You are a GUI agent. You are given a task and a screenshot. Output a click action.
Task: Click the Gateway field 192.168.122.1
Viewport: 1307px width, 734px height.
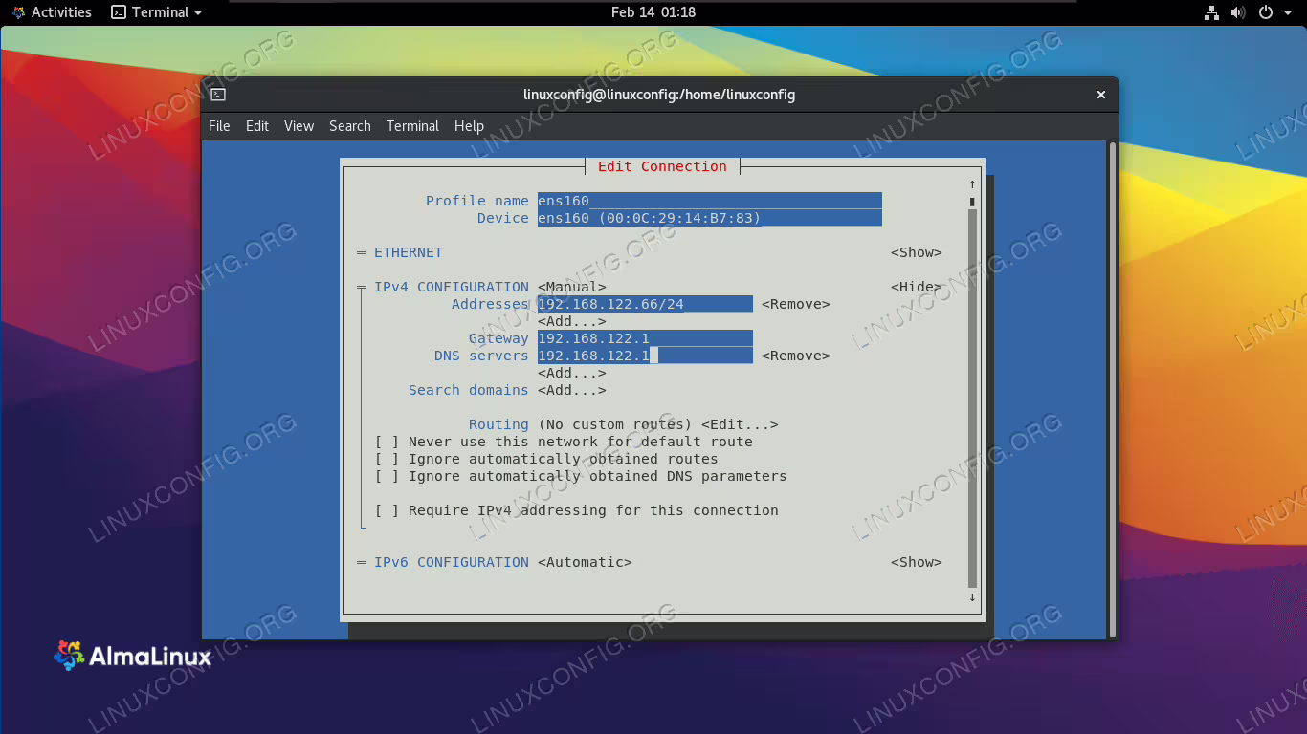[x=645, y=338]
